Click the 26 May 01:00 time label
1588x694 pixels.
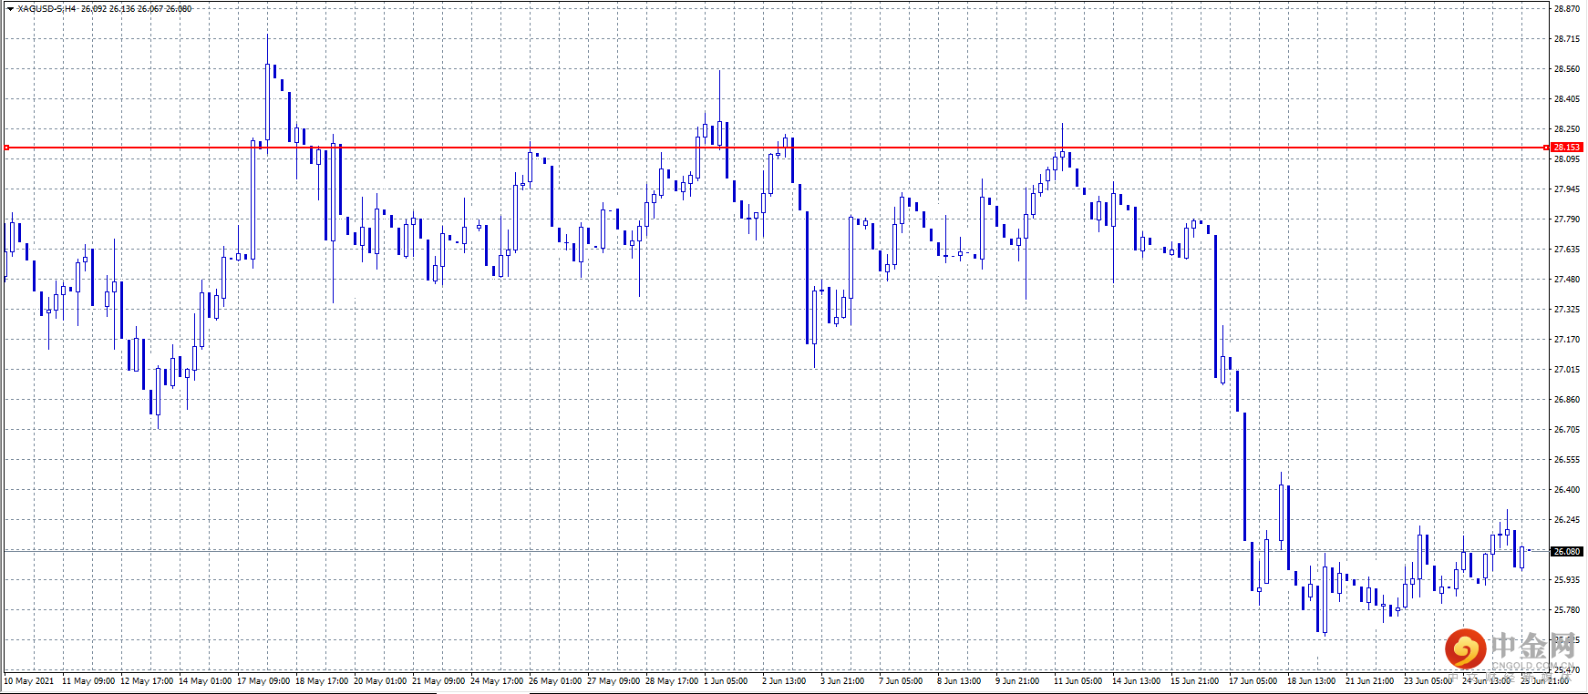(555, 680)
